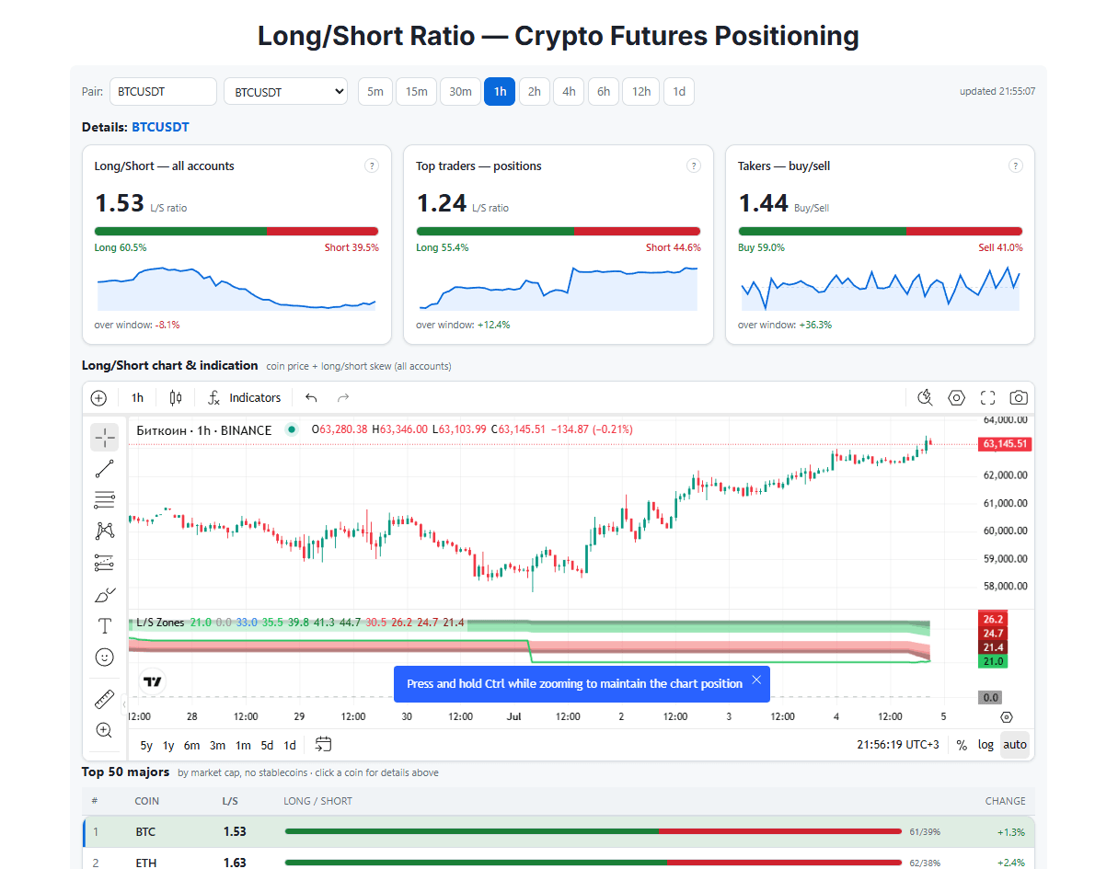
Task: Select the pattern drawing tool
Action: pyautogui.click(x=105, y=532)
